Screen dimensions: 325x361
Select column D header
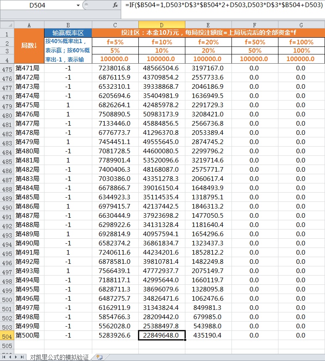[x=161, y=25]
